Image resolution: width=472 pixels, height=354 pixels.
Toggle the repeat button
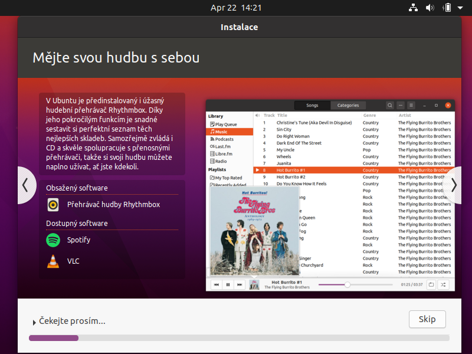coord(431,284)
